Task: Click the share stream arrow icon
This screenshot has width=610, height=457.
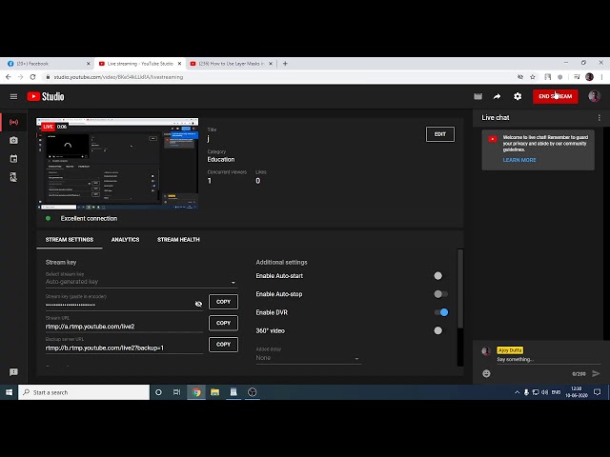Action: tap(498, 96)
